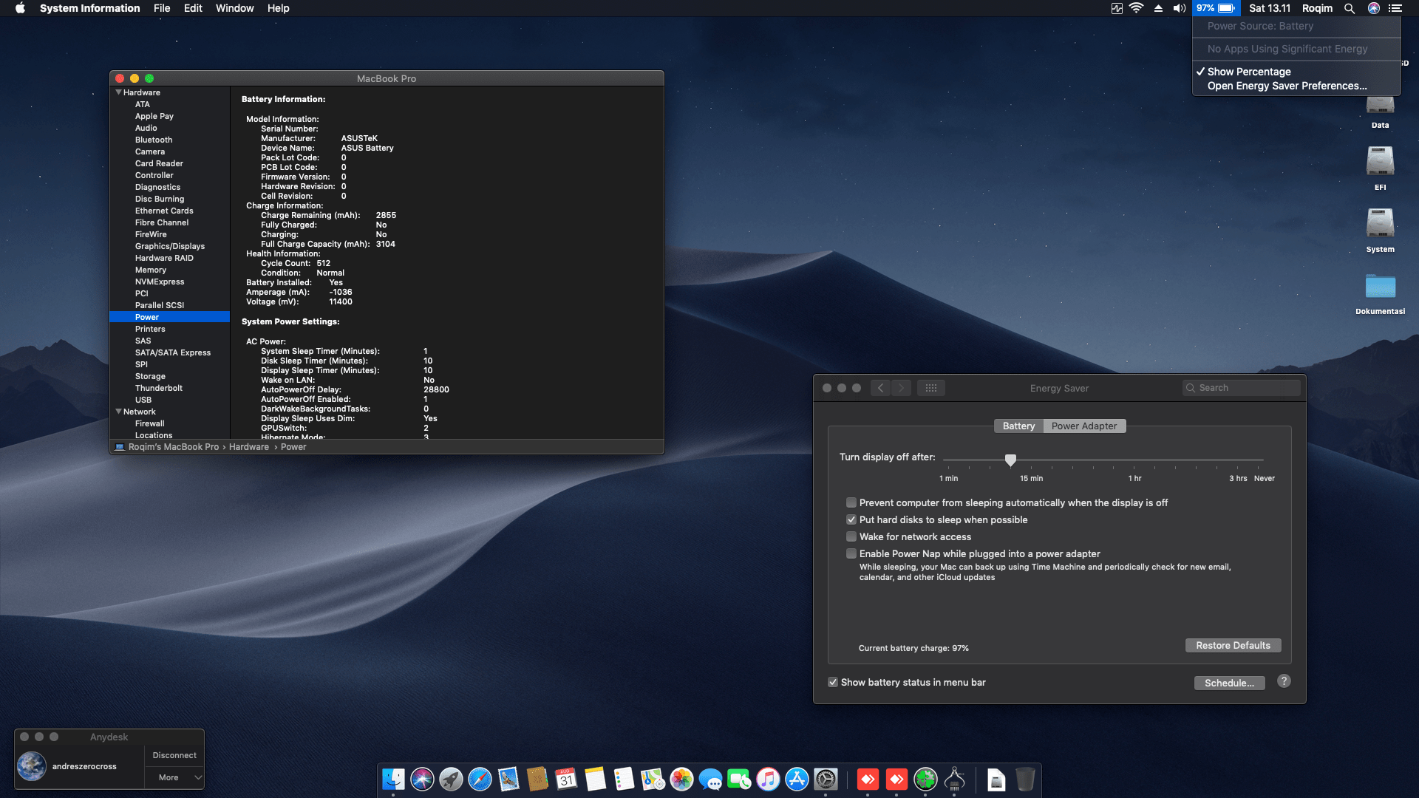
Task: Uncheck put hard disks to sleep
Action: pyautogui.click(x=851, y=519)
